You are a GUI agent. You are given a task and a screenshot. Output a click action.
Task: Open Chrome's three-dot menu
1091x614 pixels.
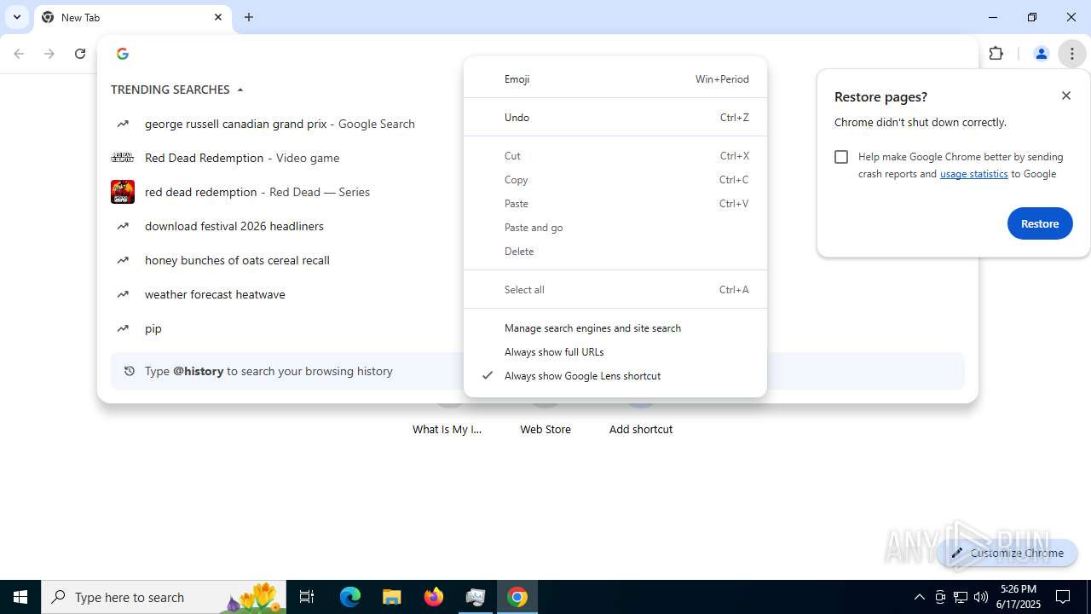tap(1072, 54)
